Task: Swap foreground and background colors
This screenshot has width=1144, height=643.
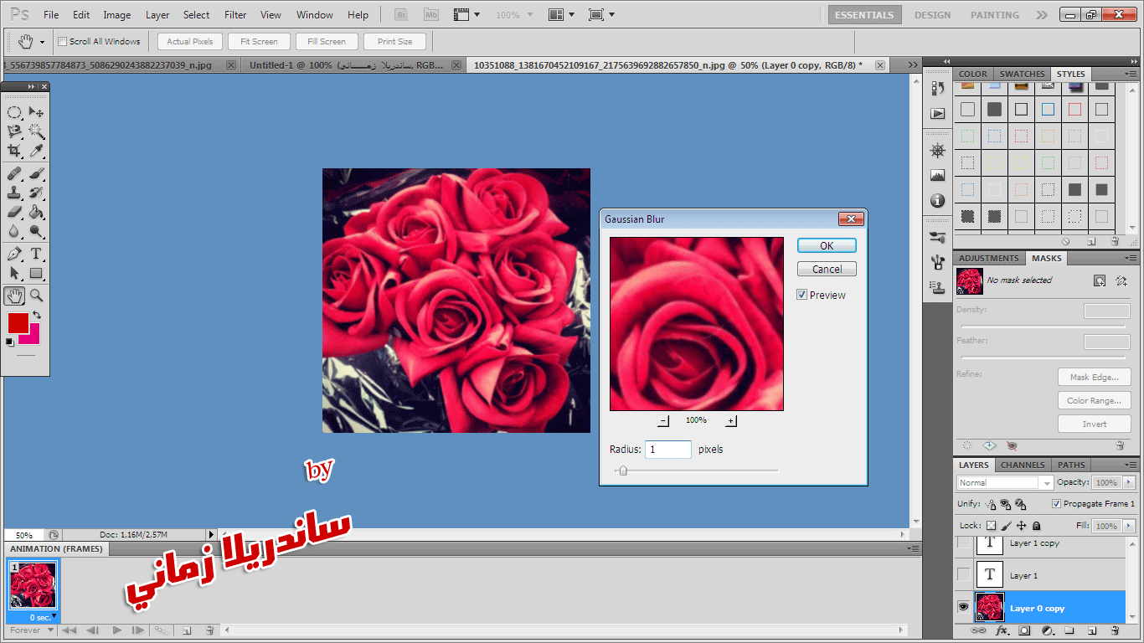Action: [37, 315]
